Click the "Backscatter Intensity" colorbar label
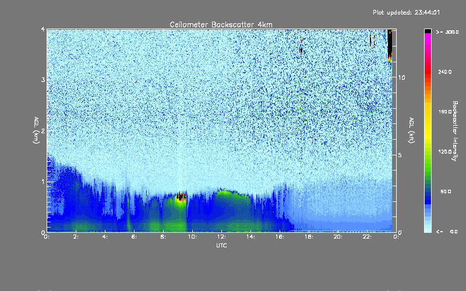 click(455, 131)
